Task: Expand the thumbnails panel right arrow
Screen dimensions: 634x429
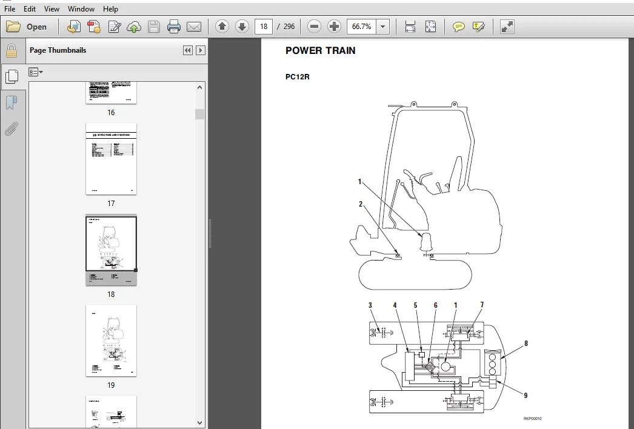Action: (201, 50)
